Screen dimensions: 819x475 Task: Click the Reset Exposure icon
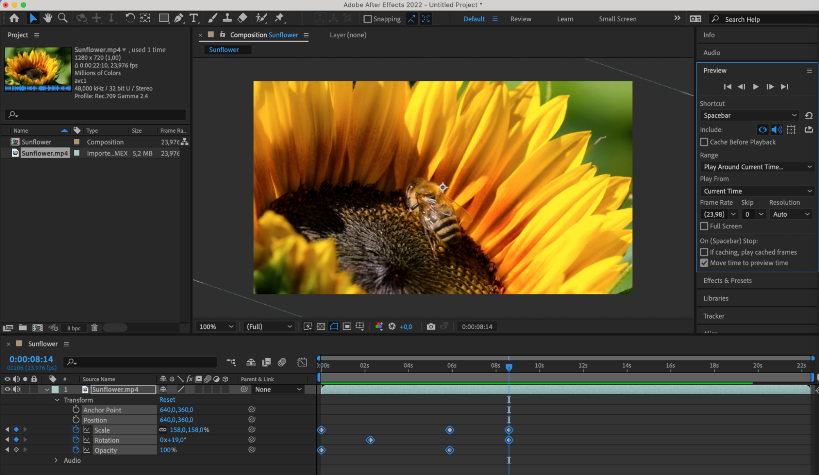[x=392, y=326]
